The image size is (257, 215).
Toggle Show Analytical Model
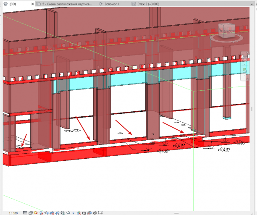click(89, 213)
